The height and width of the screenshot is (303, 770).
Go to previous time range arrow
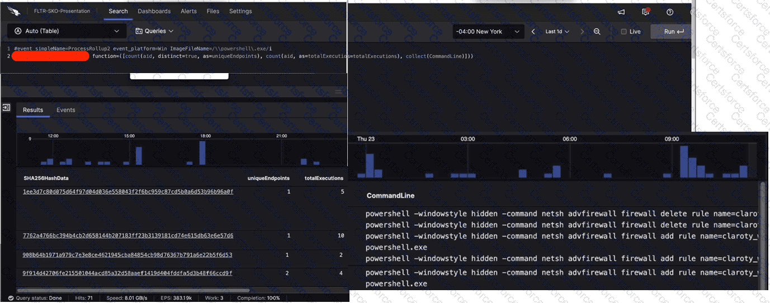[533, 32]
